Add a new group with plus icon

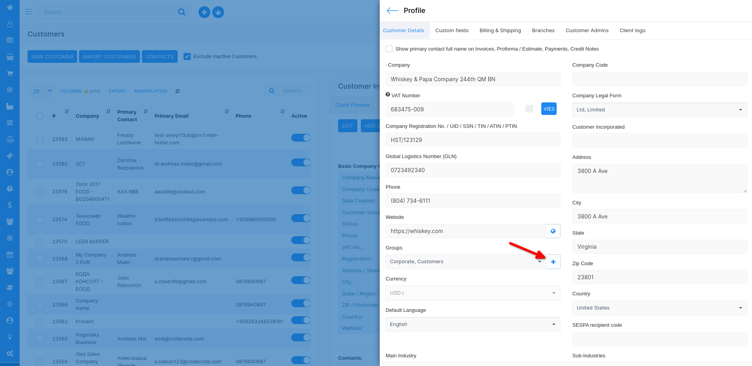click(x=553, y=262)
